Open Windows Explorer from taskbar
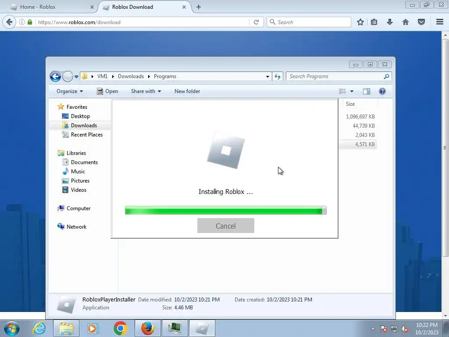This screenshot has width=449, height=337. click(66, 328)
